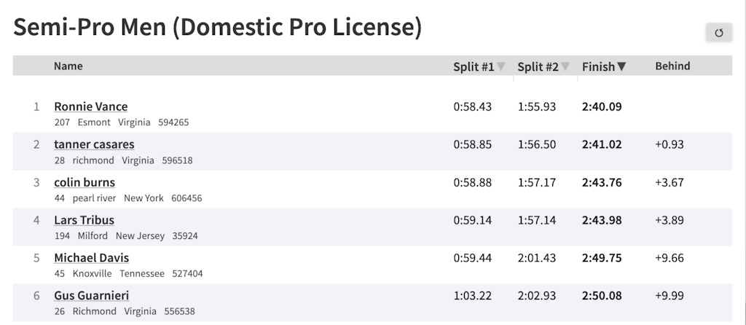Click the refresh icon button

click(x=719, y=32)
